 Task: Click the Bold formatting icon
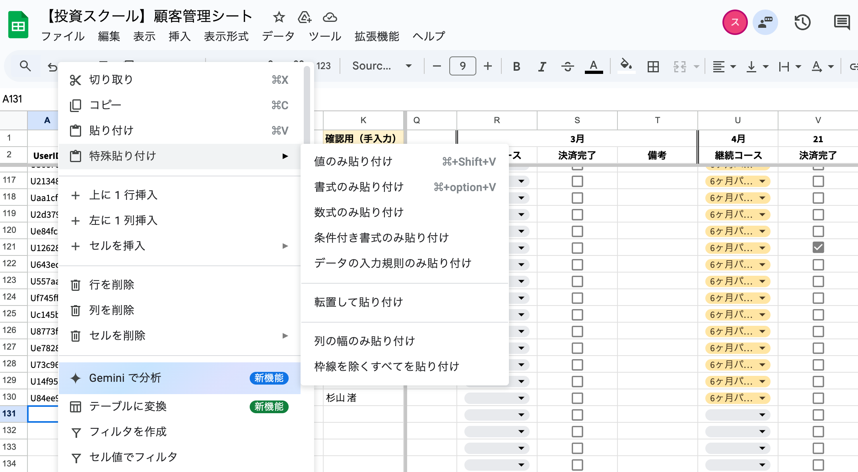[516, 66]
